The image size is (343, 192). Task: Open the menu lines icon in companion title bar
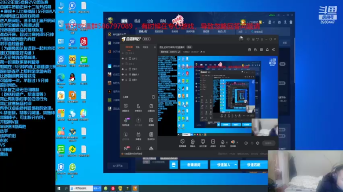click(262, 39)
